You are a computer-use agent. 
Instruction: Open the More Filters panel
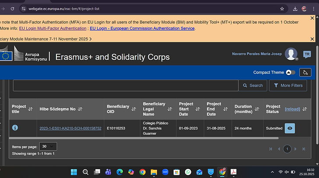click(288, 86)
